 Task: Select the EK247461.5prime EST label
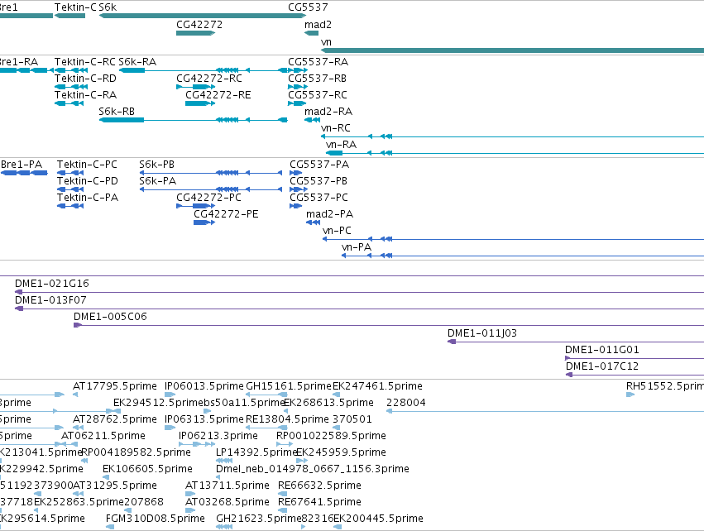tap(377, 386)
